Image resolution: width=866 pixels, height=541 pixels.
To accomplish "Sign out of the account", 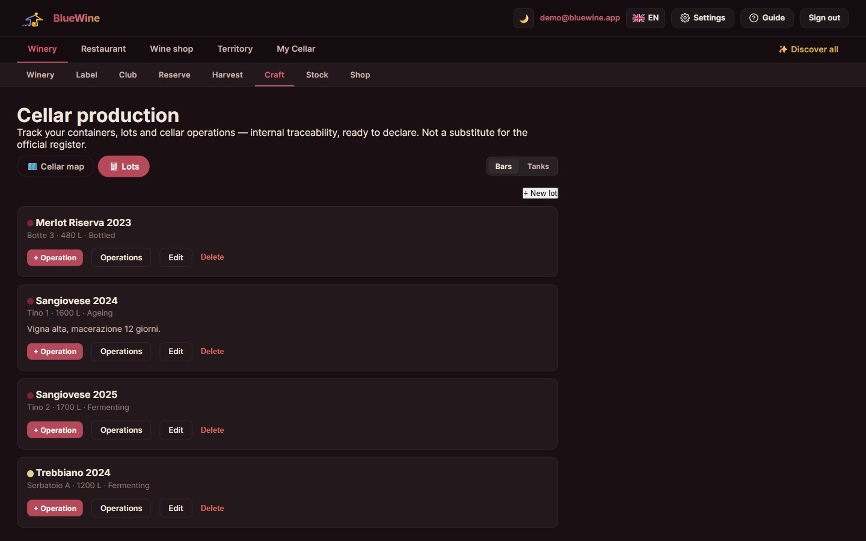I will point(824,18).
